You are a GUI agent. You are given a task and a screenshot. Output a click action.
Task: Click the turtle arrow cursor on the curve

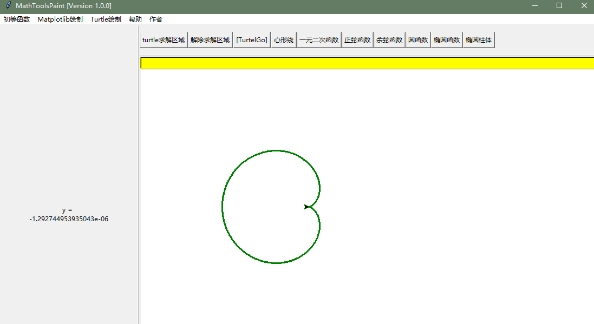[306, 207]
